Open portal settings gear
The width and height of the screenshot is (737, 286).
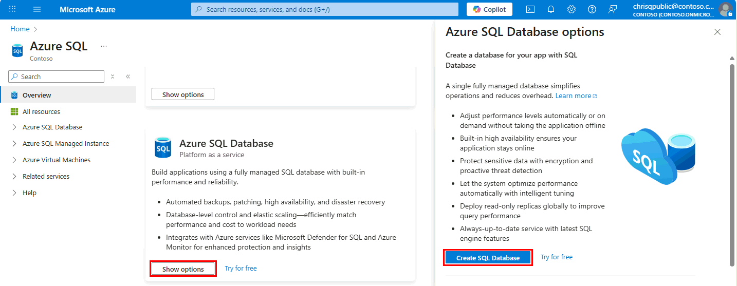[x=571, y=9]
